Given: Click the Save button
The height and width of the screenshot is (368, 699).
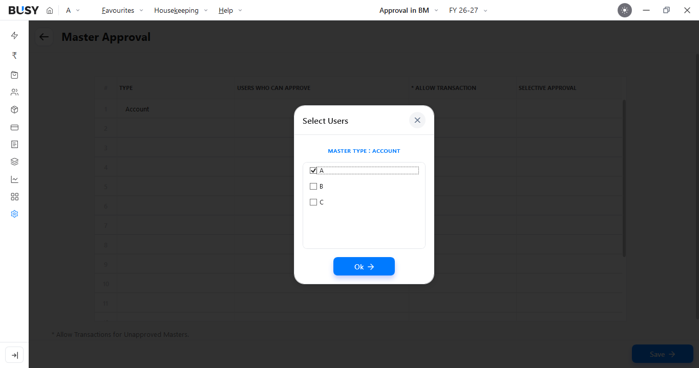Looking at the screenshot, I should [663, 354].
